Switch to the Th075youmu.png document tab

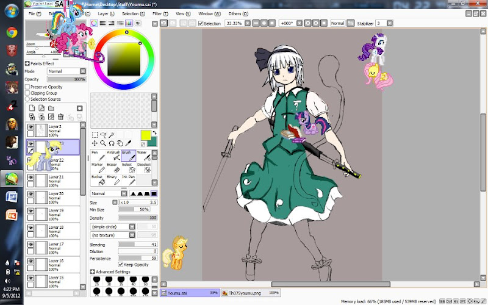(x=251, y=293)
